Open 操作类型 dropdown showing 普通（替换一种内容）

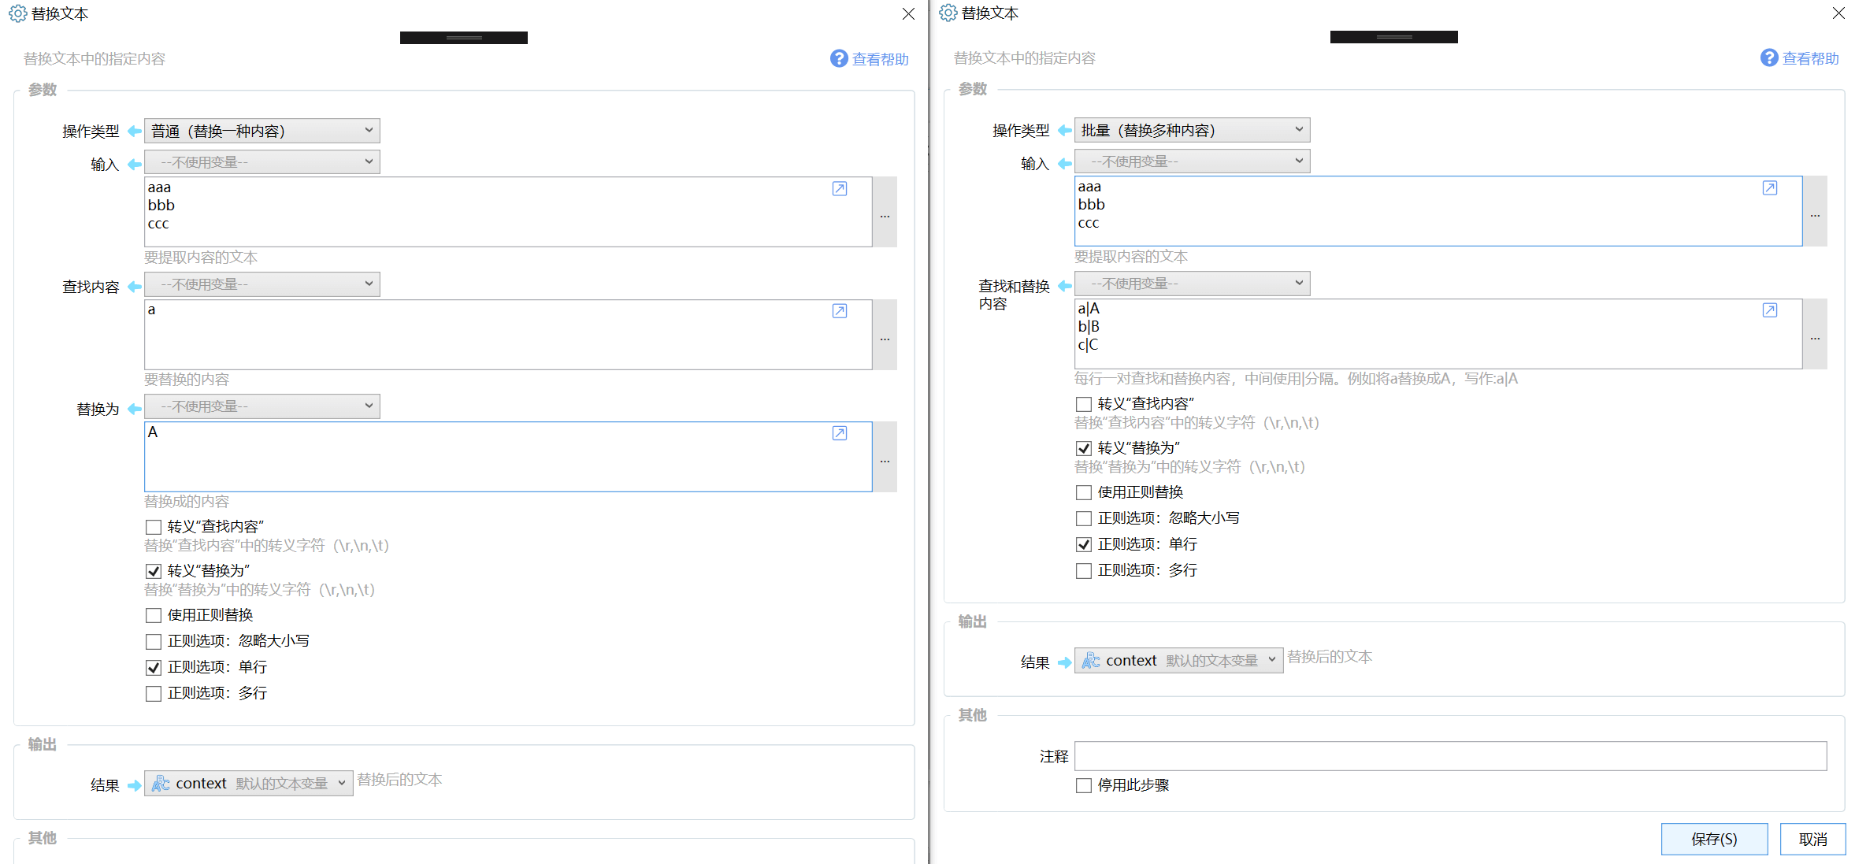coord(262,131)
